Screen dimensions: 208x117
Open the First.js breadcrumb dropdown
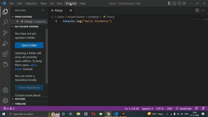click(111, 17)
